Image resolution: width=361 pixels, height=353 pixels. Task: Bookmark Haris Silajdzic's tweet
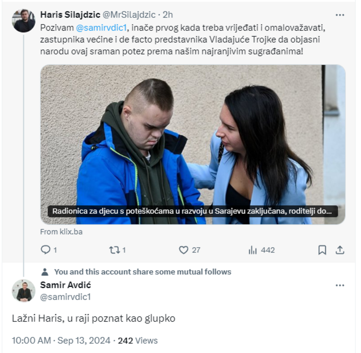(322, 250)
